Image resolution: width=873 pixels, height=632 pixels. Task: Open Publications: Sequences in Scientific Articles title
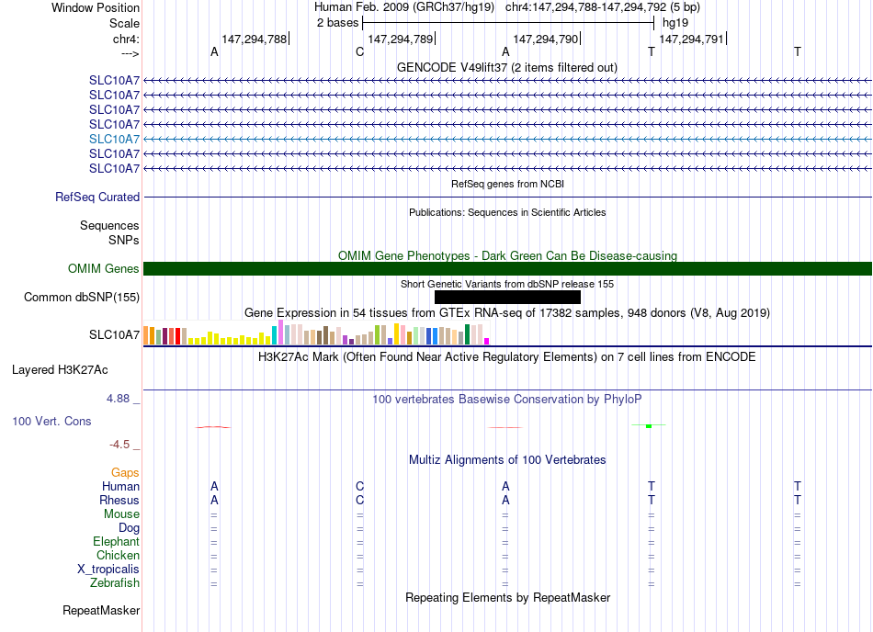point(507,212)
